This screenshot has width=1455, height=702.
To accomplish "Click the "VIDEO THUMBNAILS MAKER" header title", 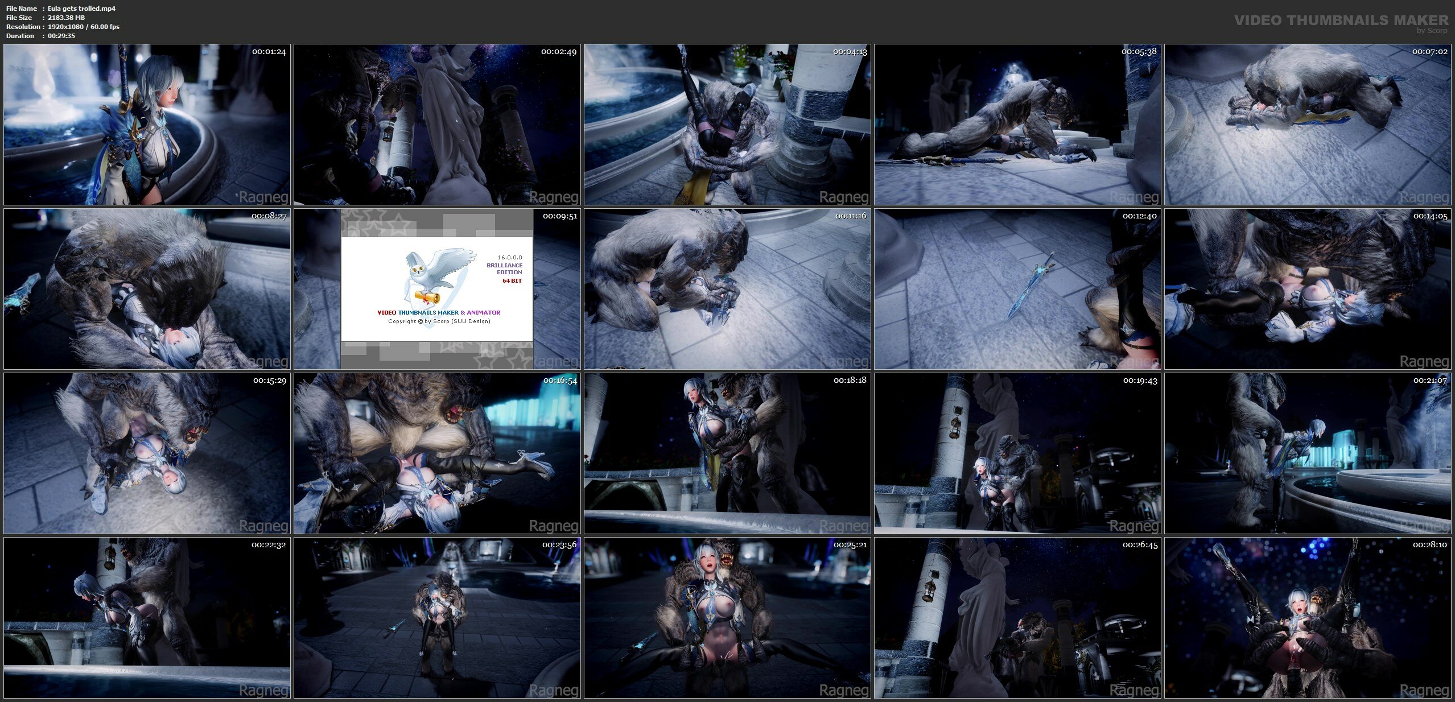I will coord(1341,20).
